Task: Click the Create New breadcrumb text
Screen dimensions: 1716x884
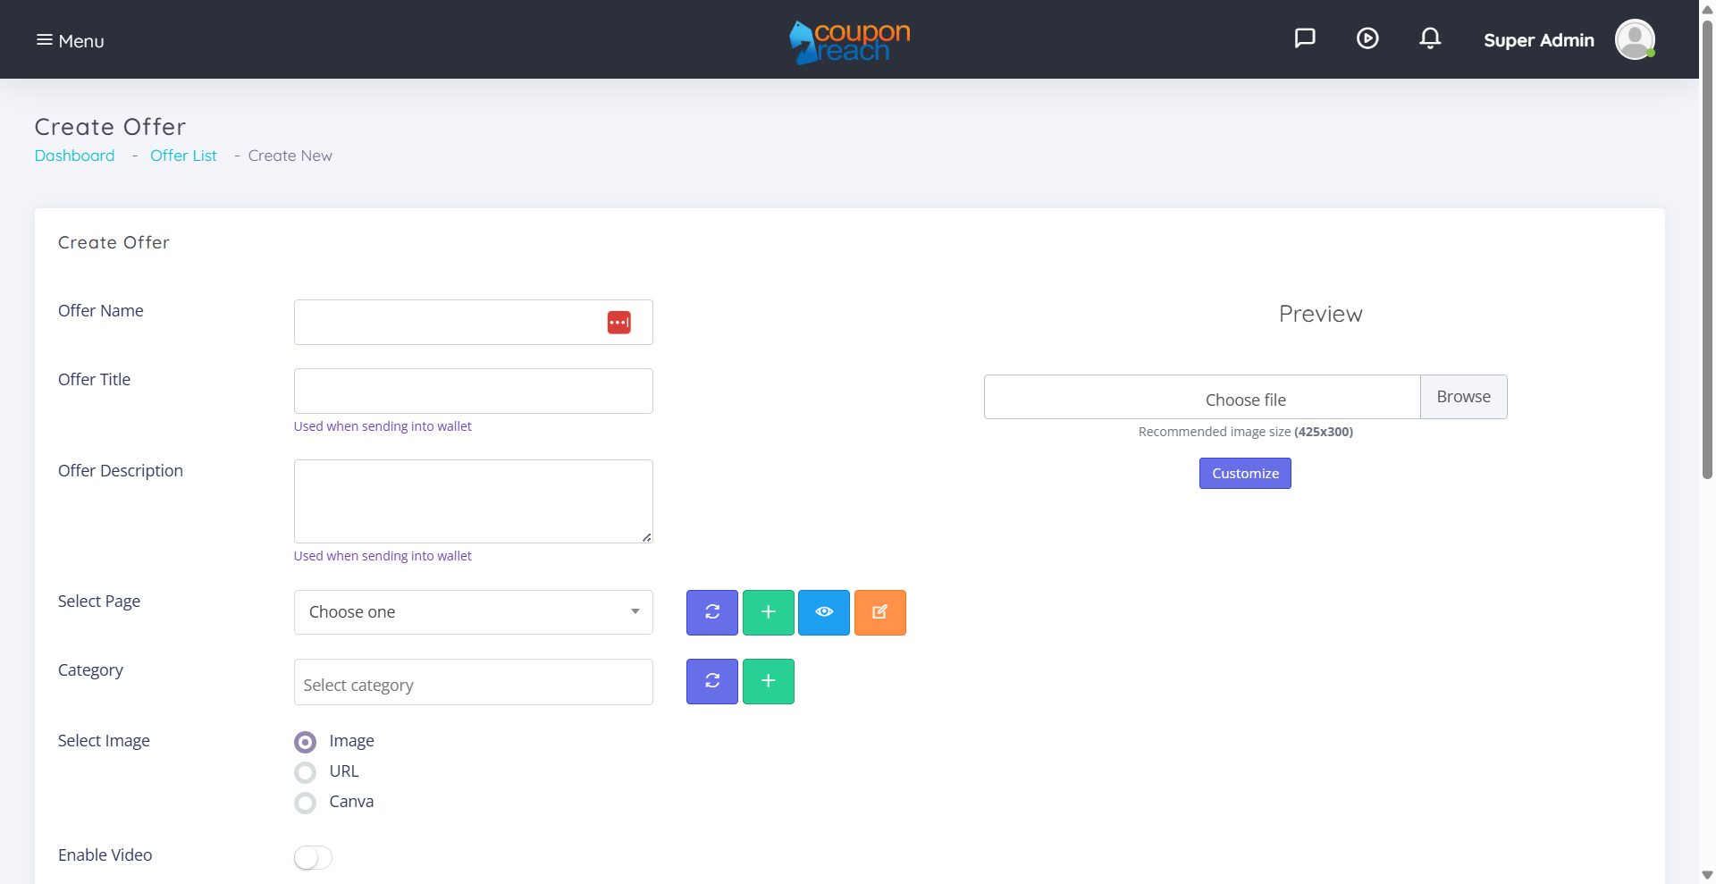Action: pos(290,156)
